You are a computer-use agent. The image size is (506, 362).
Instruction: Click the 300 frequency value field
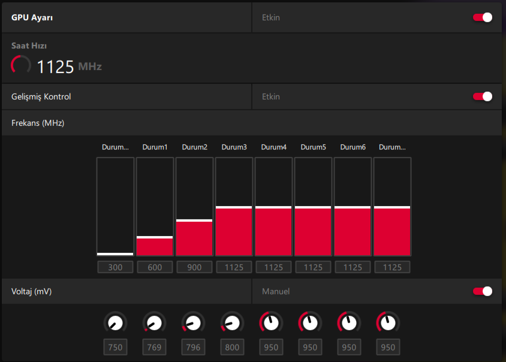coord(115,267)
